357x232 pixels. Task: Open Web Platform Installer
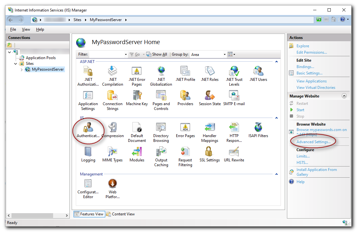[113, 189]
